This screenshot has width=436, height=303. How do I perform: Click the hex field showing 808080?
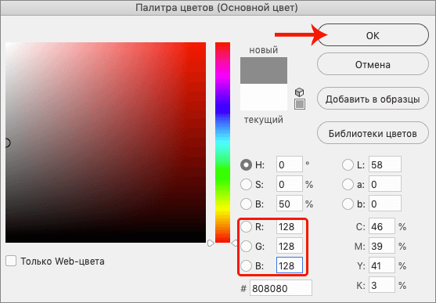[281, 288]
